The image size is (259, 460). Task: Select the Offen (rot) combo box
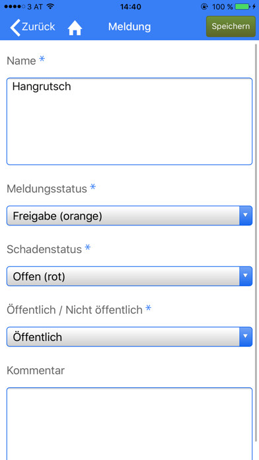(x=129, y=276)
